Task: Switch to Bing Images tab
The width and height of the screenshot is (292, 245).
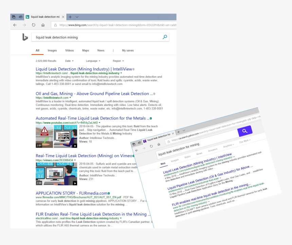Action: click(x=52, y=51)
